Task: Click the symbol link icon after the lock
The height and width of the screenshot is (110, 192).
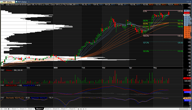Action: [81, 109]
